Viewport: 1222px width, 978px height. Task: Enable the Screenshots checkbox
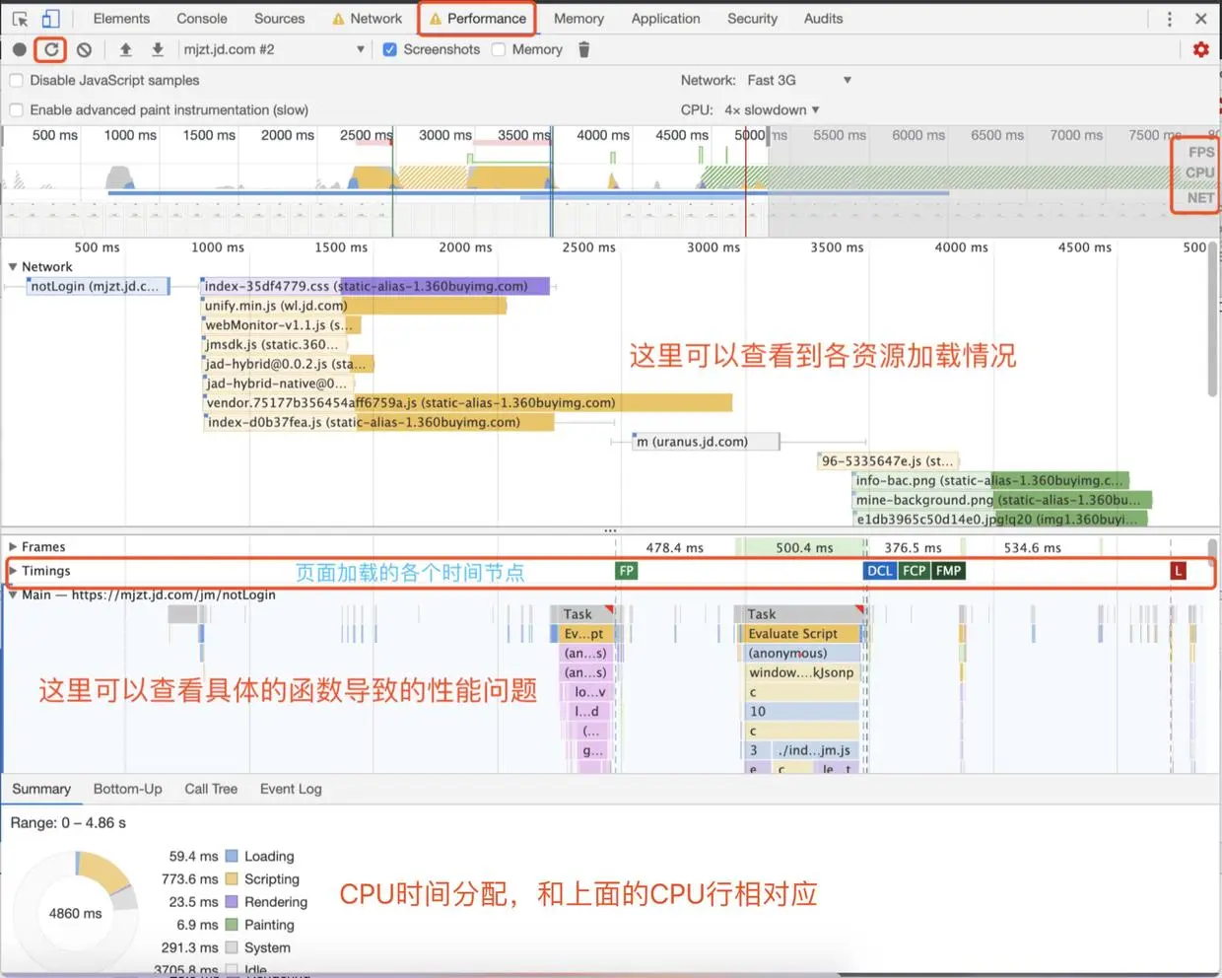click(390, 49)
